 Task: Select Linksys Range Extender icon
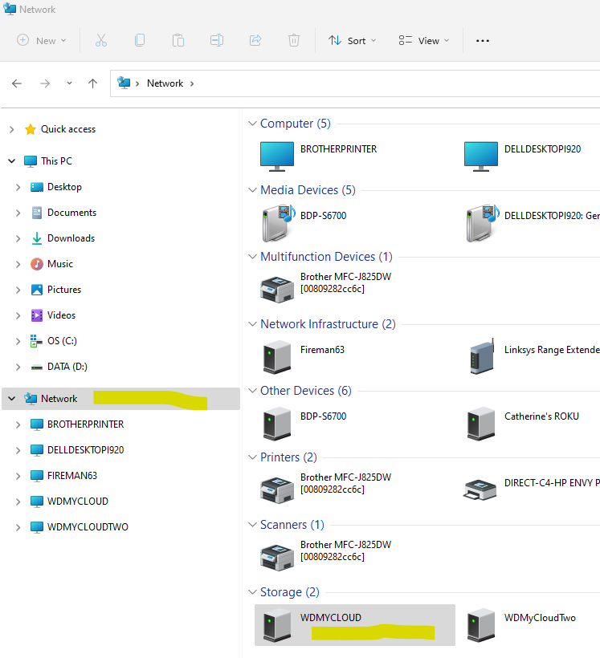tap(482, 356)
